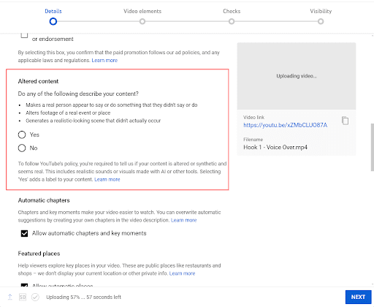Go to the Visibility step
This screenshot has width=374, height=307.
[x=321, y=11]
